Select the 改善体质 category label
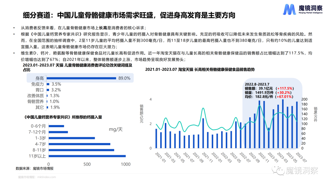Viewport: 329px width, 185px height. pos(35,96)
